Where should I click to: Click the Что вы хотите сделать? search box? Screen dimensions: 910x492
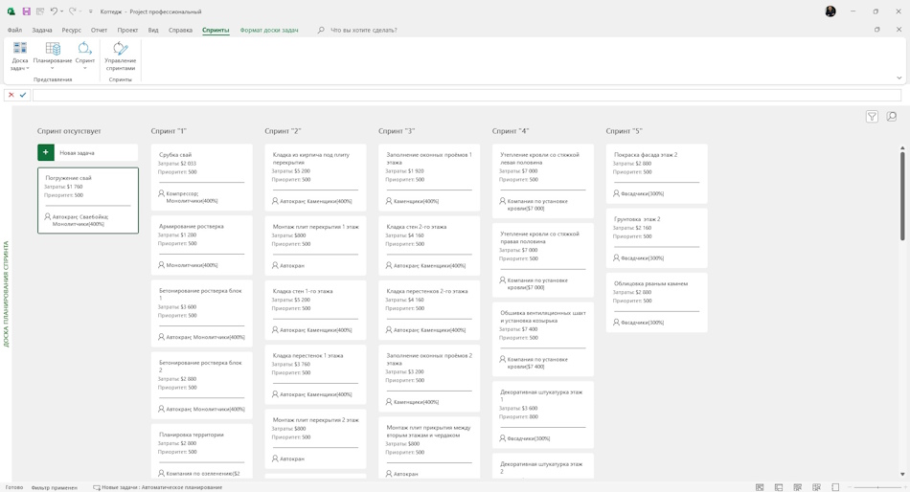[364, 31]
